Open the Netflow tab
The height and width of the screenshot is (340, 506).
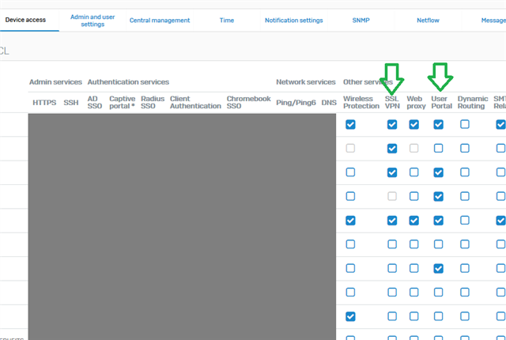coord(428,21)
